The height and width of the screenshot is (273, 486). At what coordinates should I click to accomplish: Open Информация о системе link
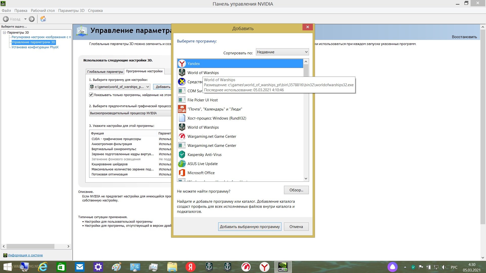(x=25, y=255)
